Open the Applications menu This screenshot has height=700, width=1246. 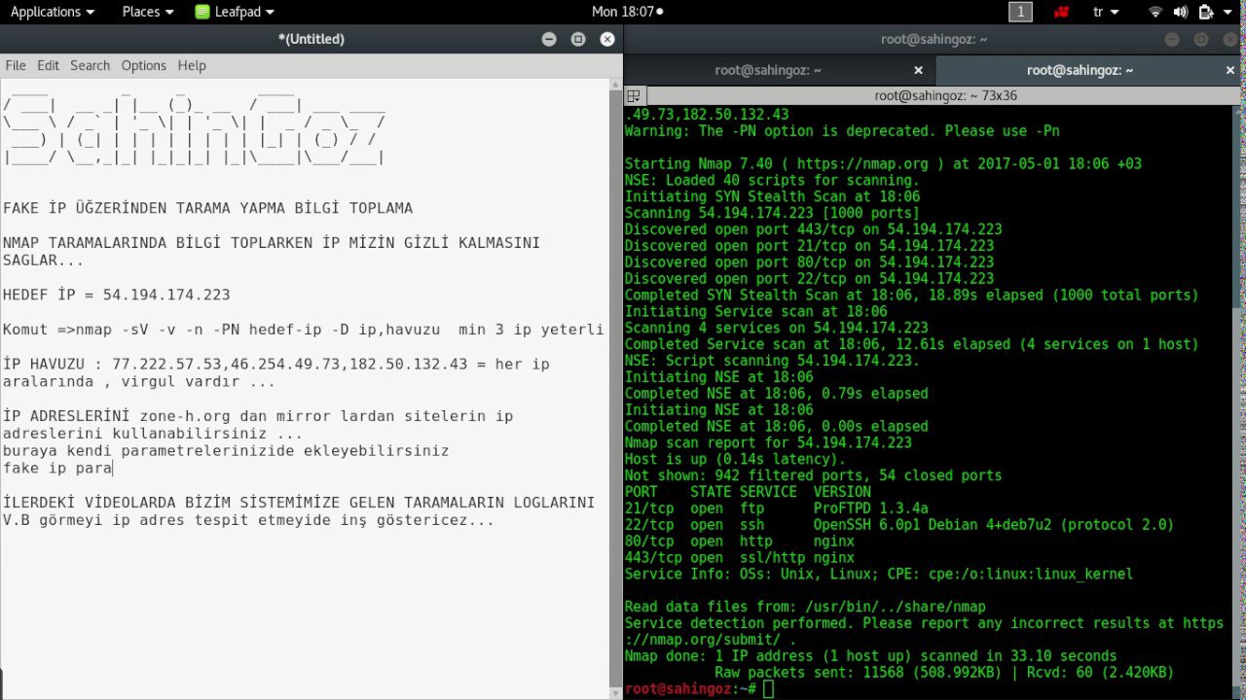point(52,12)
